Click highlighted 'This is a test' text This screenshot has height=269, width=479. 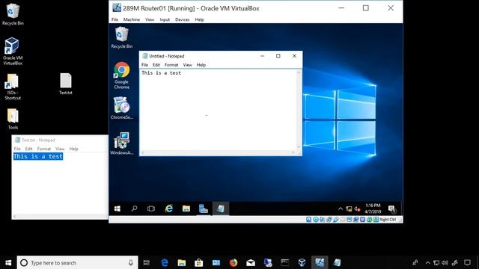38,156
